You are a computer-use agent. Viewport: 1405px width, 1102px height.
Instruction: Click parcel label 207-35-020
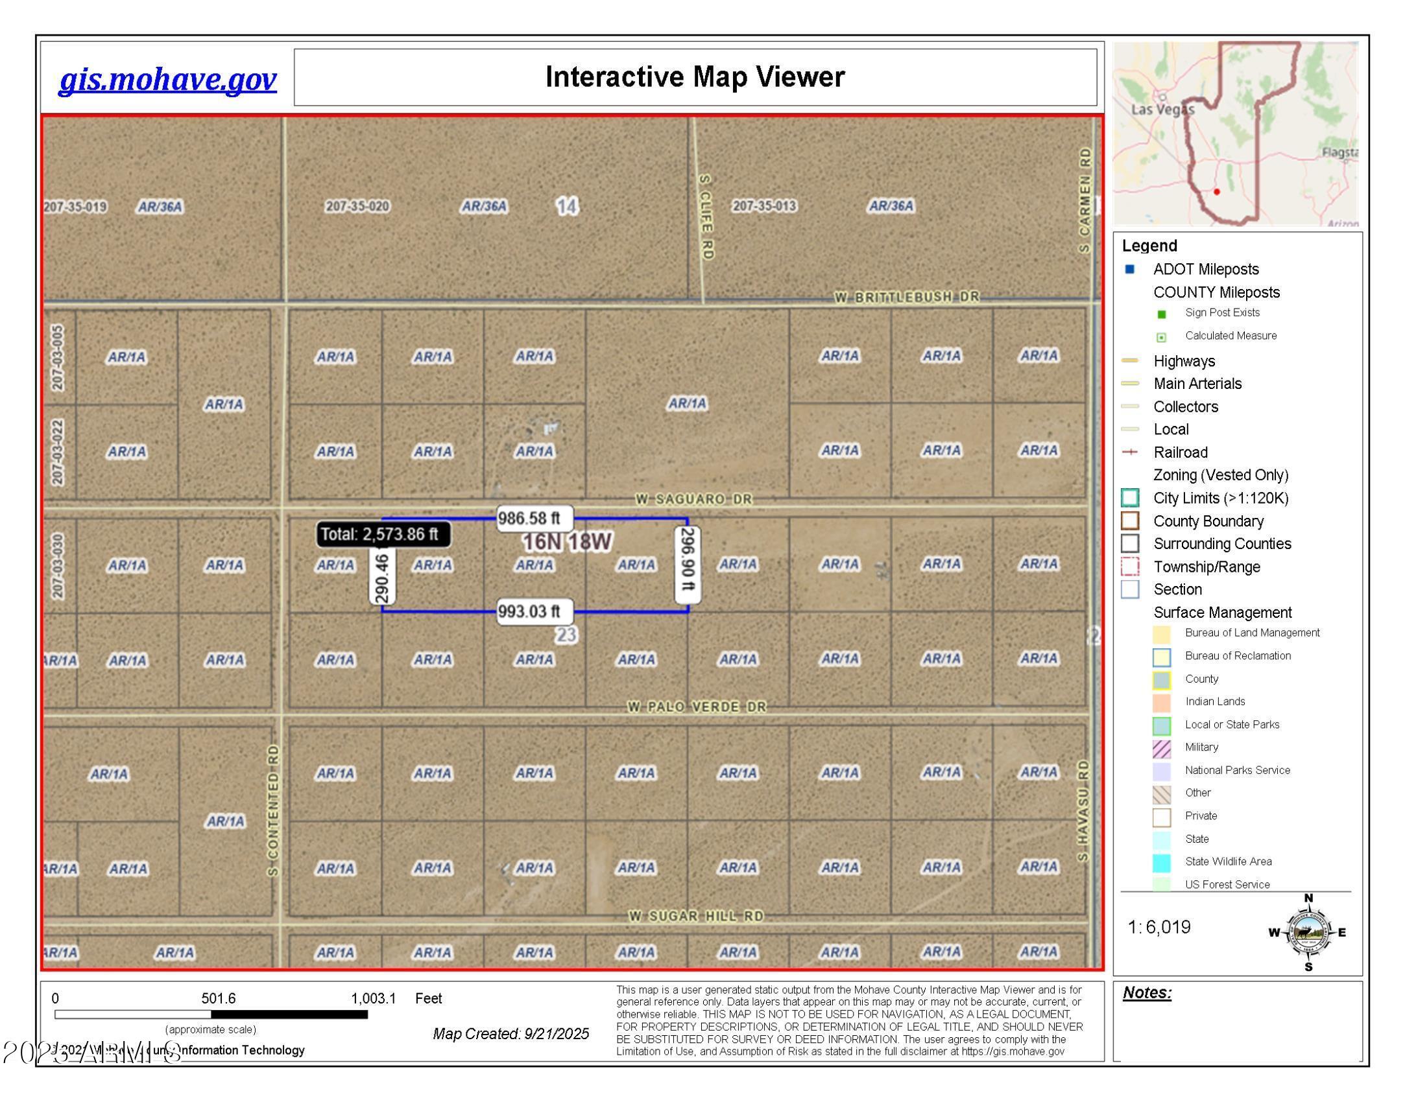(x=357, y=207)
